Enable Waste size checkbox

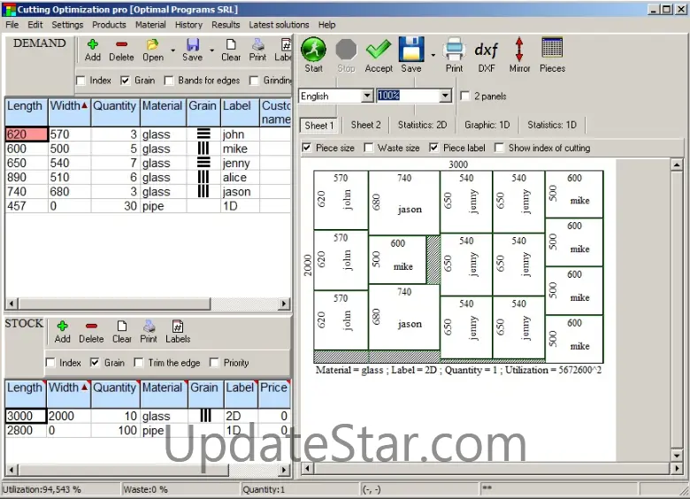pos(369,148)
